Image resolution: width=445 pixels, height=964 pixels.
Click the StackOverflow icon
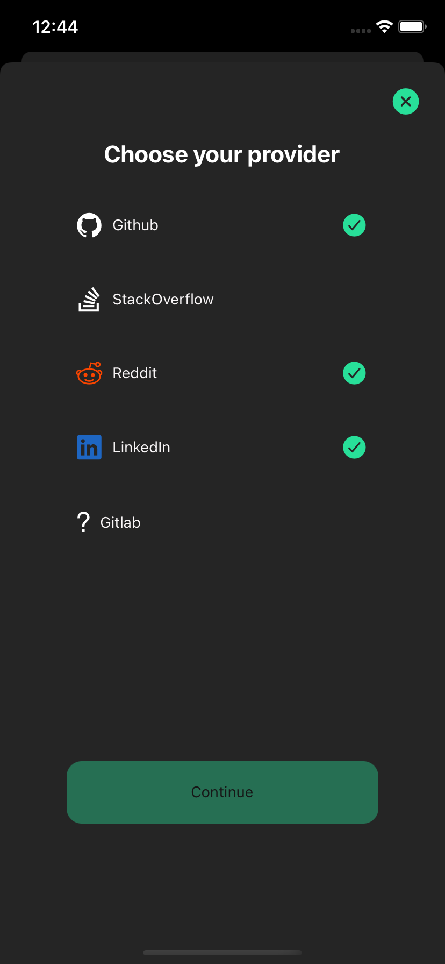89,299
